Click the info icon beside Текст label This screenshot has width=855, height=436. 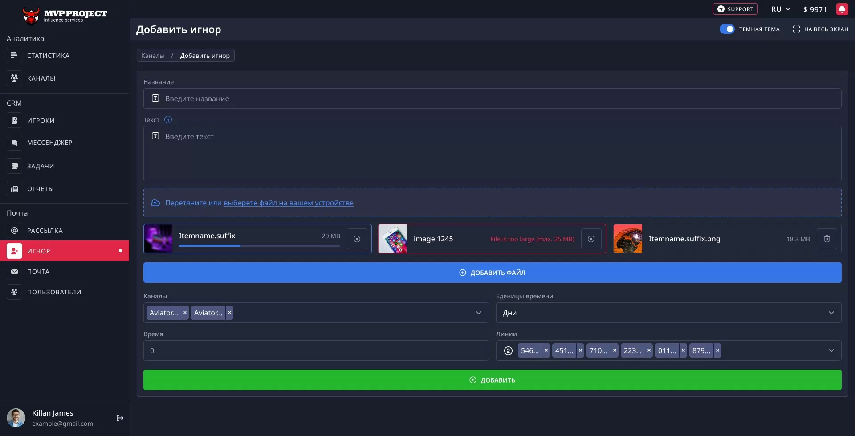(x=168, y=120)
